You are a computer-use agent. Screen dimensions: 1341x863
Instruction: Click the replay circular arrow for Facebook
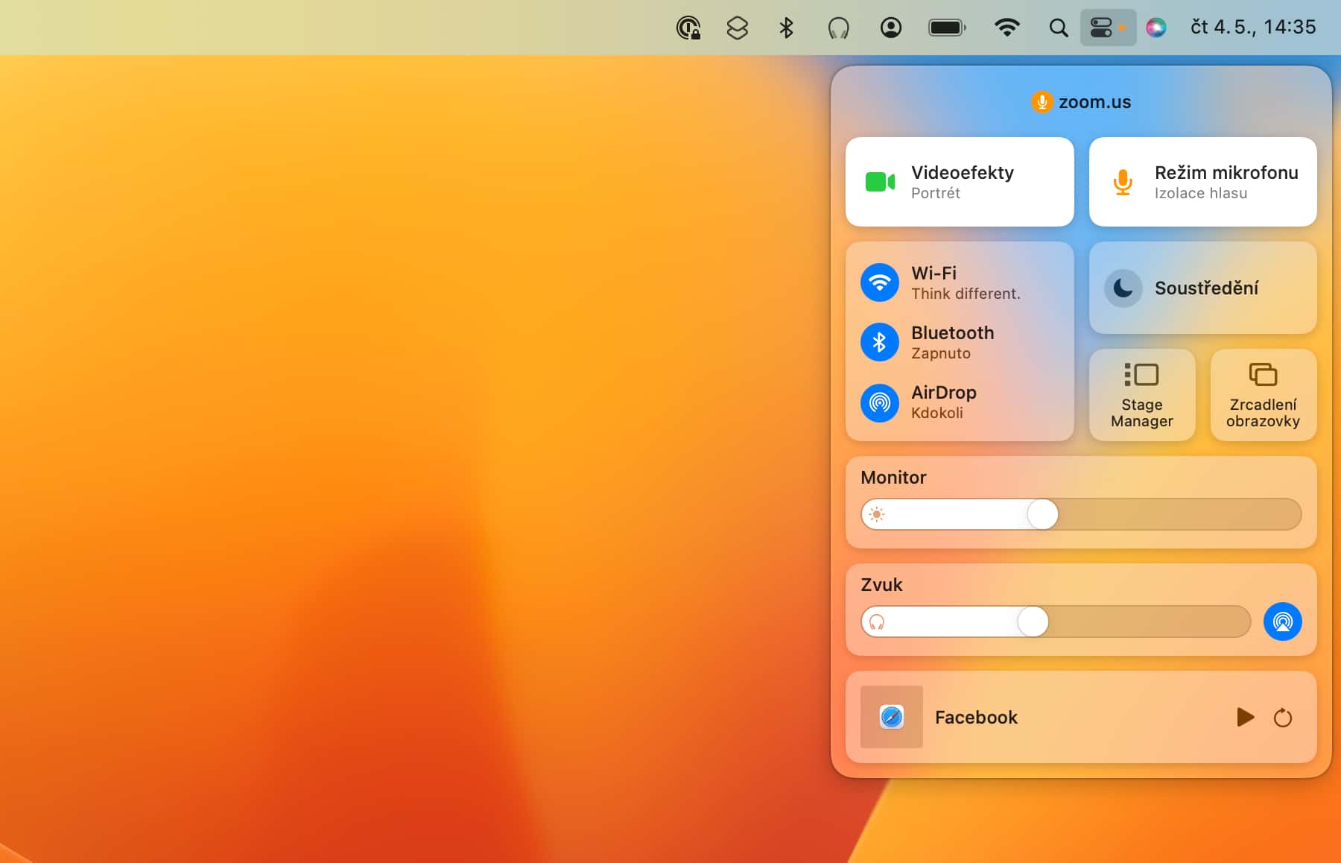1282,718
